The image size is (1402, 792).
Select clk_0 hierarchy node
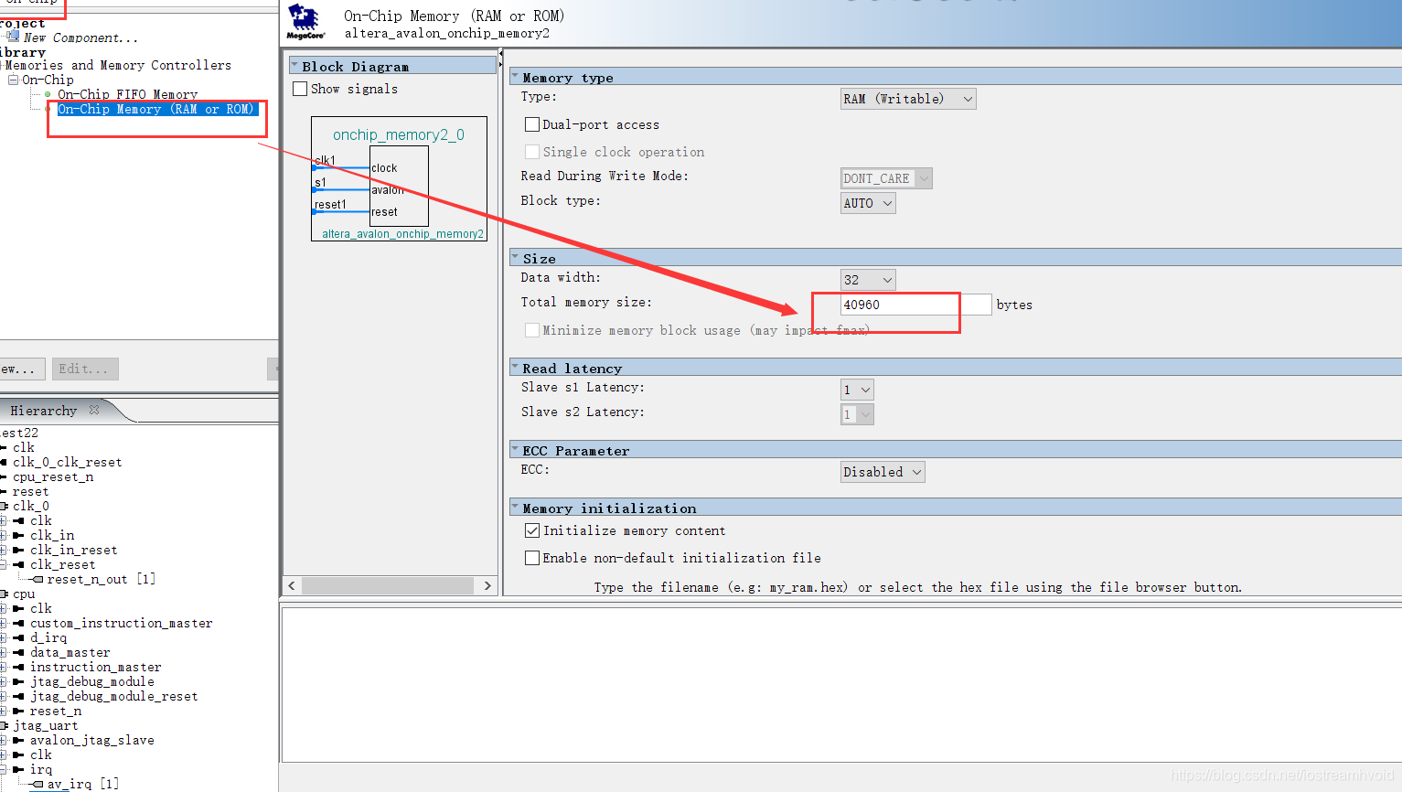pyautogui.click(x=31, y=506)
